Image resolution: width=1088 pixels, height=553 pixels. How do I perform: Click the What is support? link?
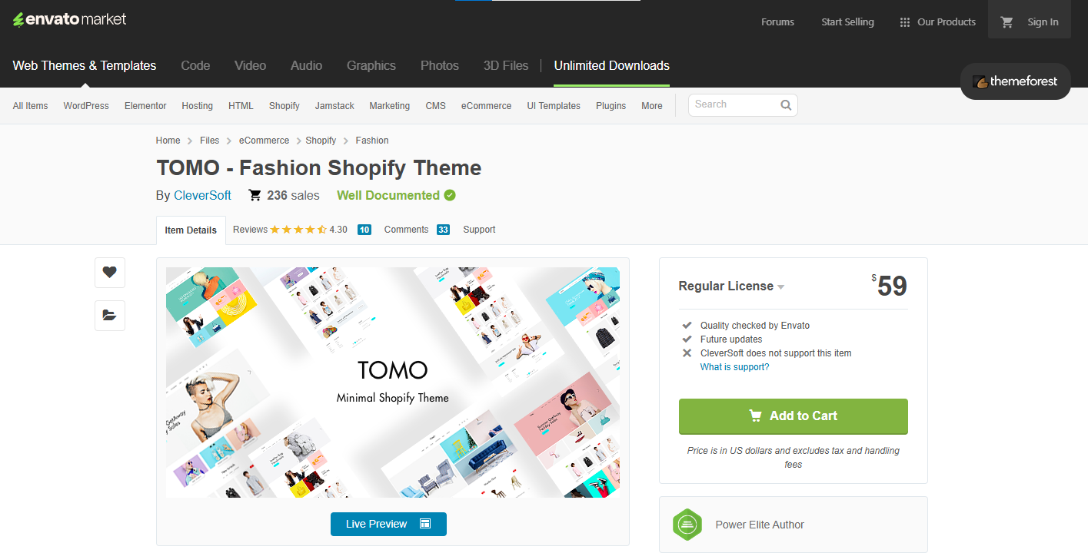(734, 367)
